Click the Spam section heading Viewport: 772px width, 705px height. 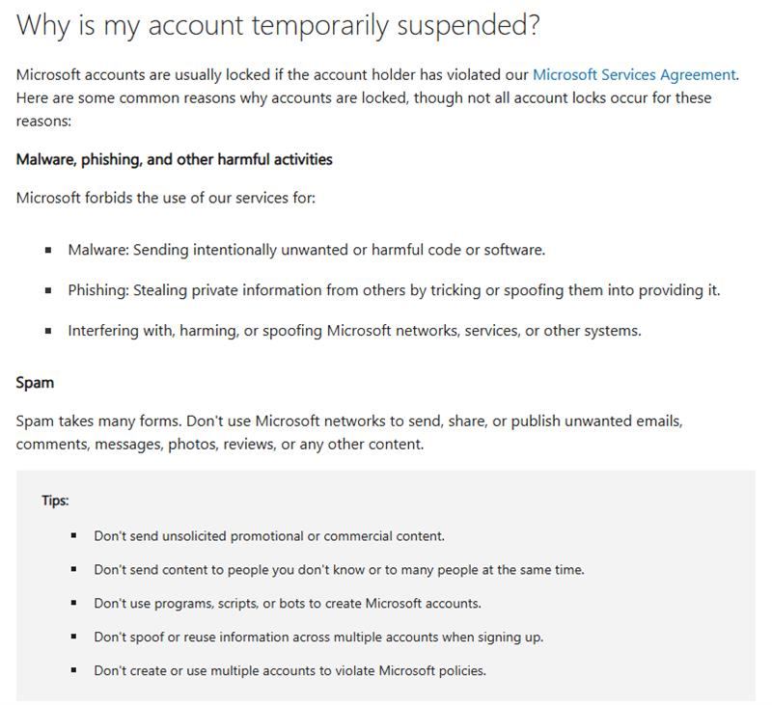pos(35,383)
